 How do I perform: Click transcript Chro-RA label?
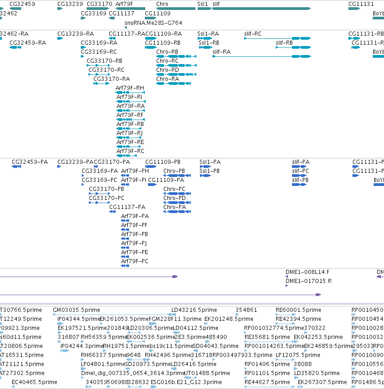click(x=167, y=79)
